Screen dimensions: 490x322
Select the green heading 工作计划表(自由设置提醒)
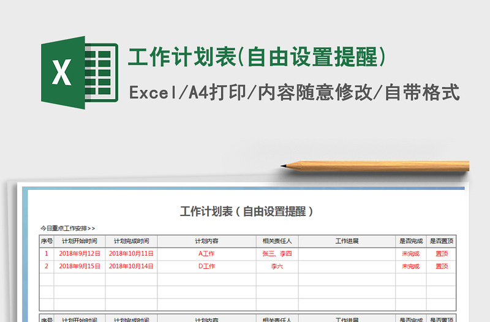[x=257, y=57]
